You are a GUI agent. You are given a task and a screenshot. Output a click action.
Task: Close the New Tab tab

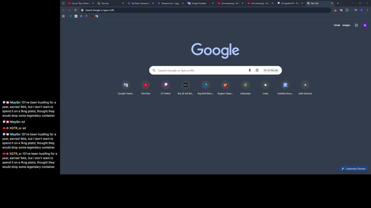coord(332,3)
